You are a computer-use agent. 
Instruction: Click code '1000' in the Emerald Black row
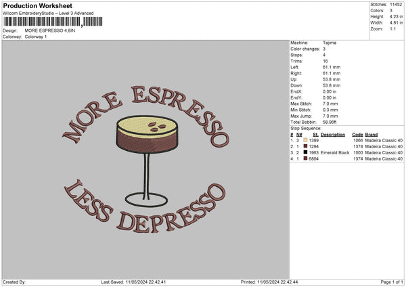[x=358, y=152]
